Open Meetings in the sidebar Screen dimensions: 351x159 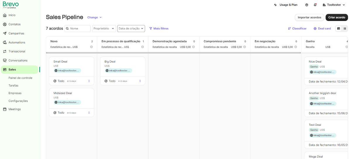point(15,109)
